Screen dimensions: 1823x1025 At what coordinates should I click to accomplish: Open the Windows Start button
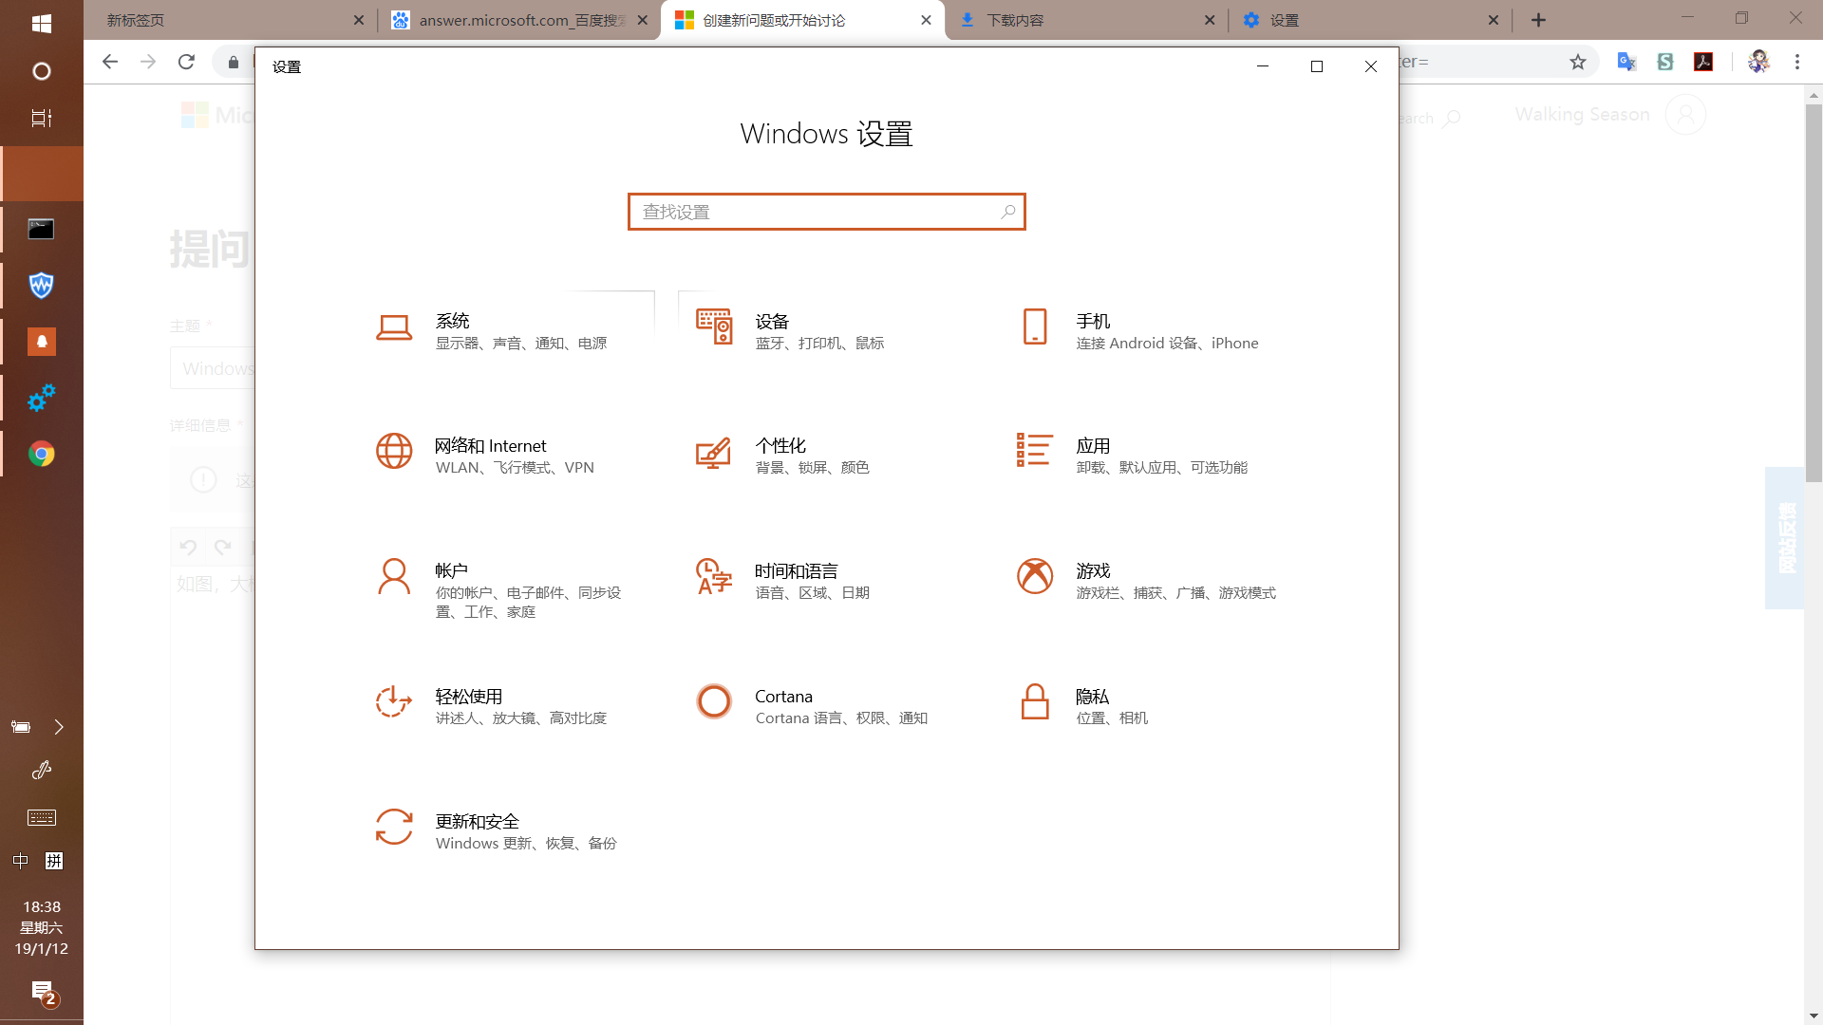coord(42,24)
